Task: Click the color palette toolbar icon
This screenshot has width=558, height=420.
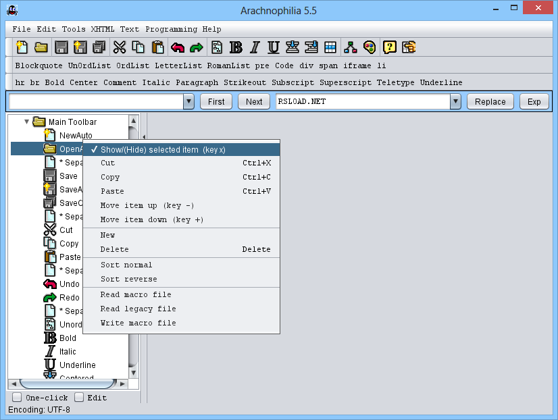Action: (370, 47)
